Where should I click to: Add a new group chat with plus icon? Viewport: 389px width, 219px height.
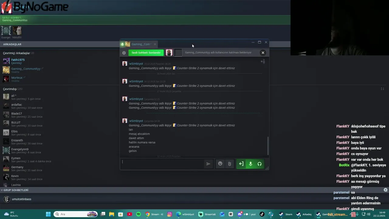(x=385, y=190)
